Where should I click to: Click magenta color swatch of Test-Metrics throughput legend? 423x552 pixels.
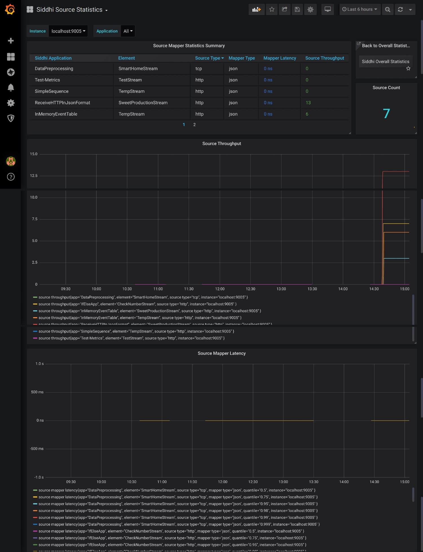[x=35, y=338]
